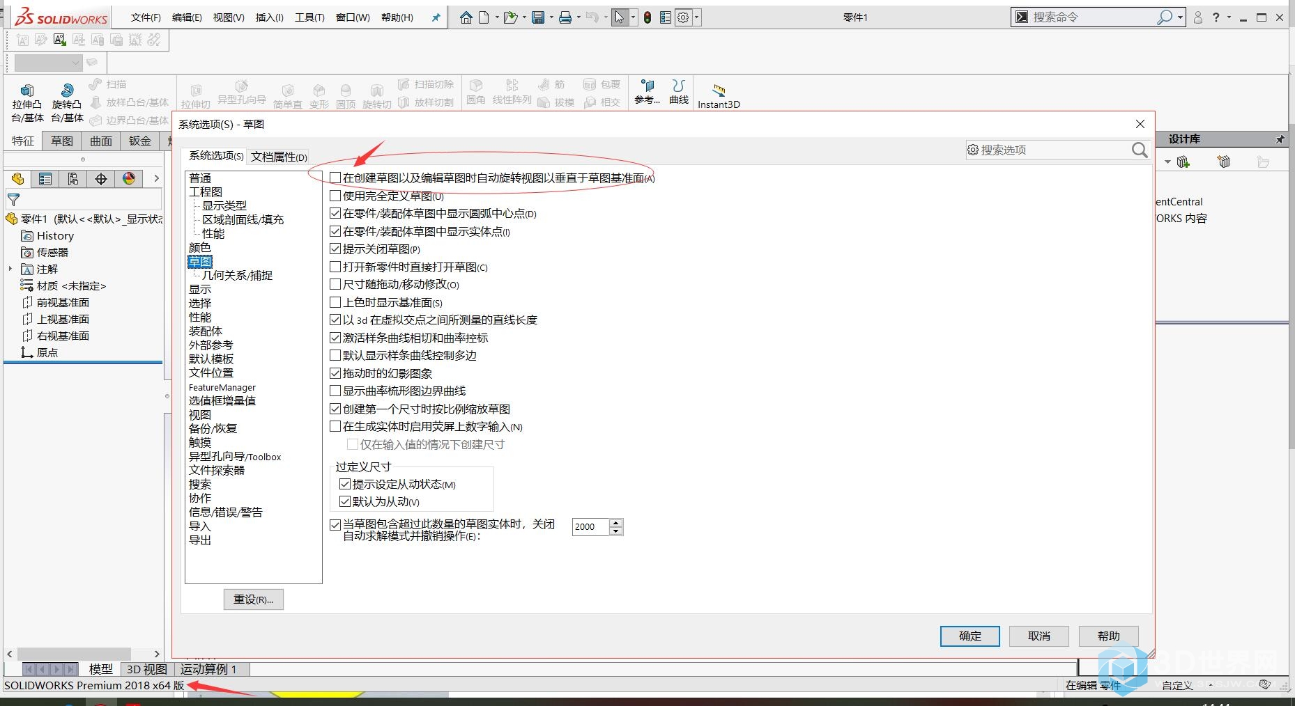Increase the entity count with the spinner up arrow
1295x706 pixels.
pos(615,523)
